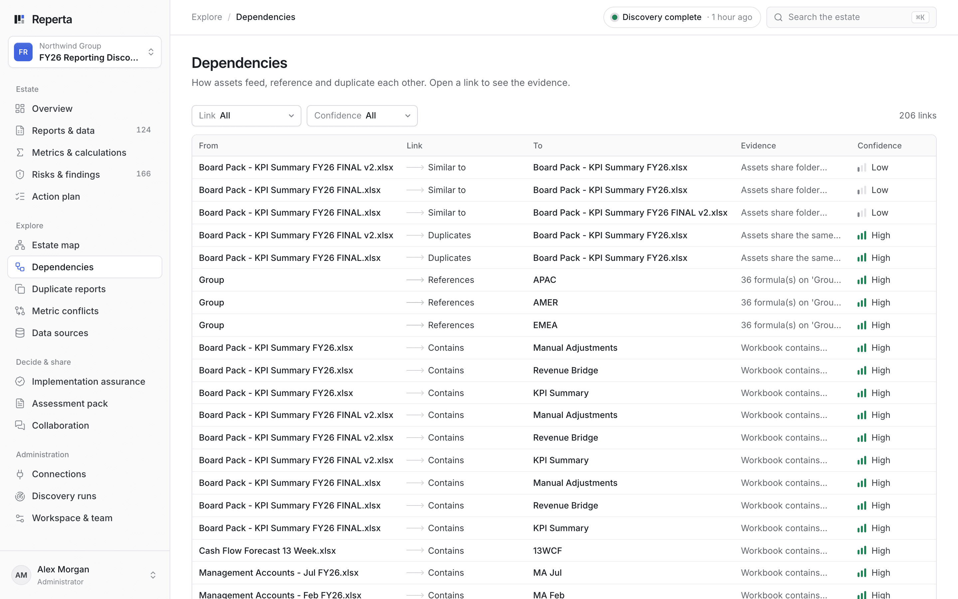Click the Reperta logo icon
Screen dimensions: 958x599
pyautogui.click(x=19, y=19)
